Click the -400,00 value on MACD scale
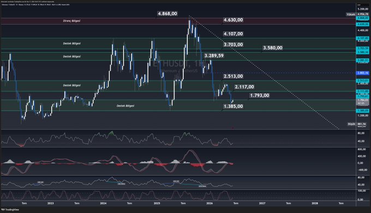Image resolution: width=371 pixels, height=213 pixels. coord(362,170)
